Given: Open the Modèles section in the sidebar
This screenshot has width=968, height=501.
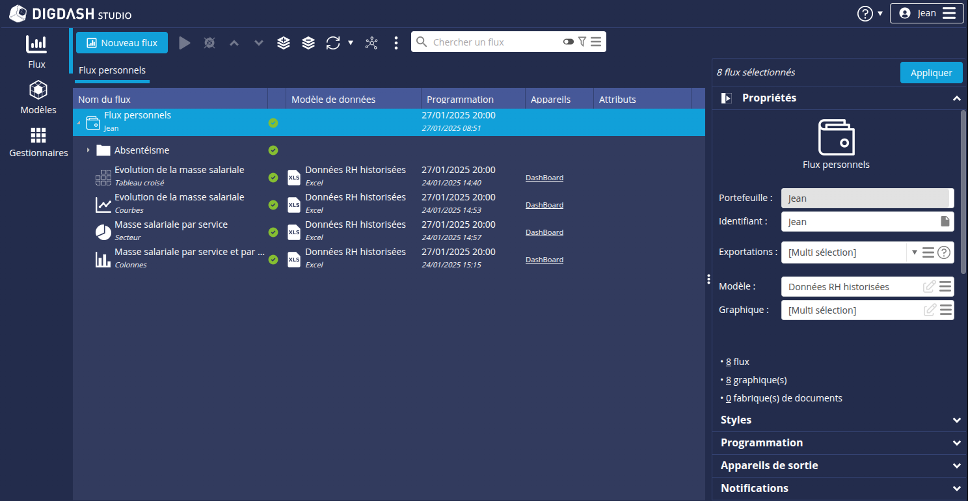Looking at the screenshot, I should coord(38,98).
